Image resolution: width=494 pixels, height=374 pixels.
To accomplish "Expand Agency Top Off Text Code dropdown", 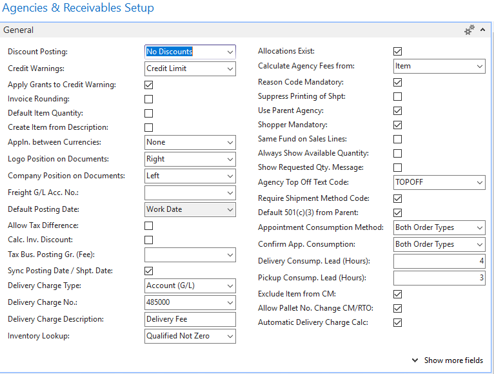I will [479, 183].
